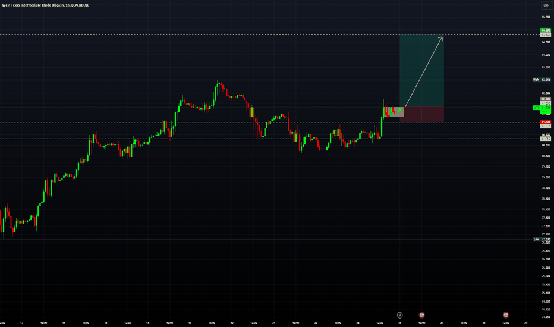Click the 74.250 price axis label
This screenshot has height=327, width=554.
[546, 317]
